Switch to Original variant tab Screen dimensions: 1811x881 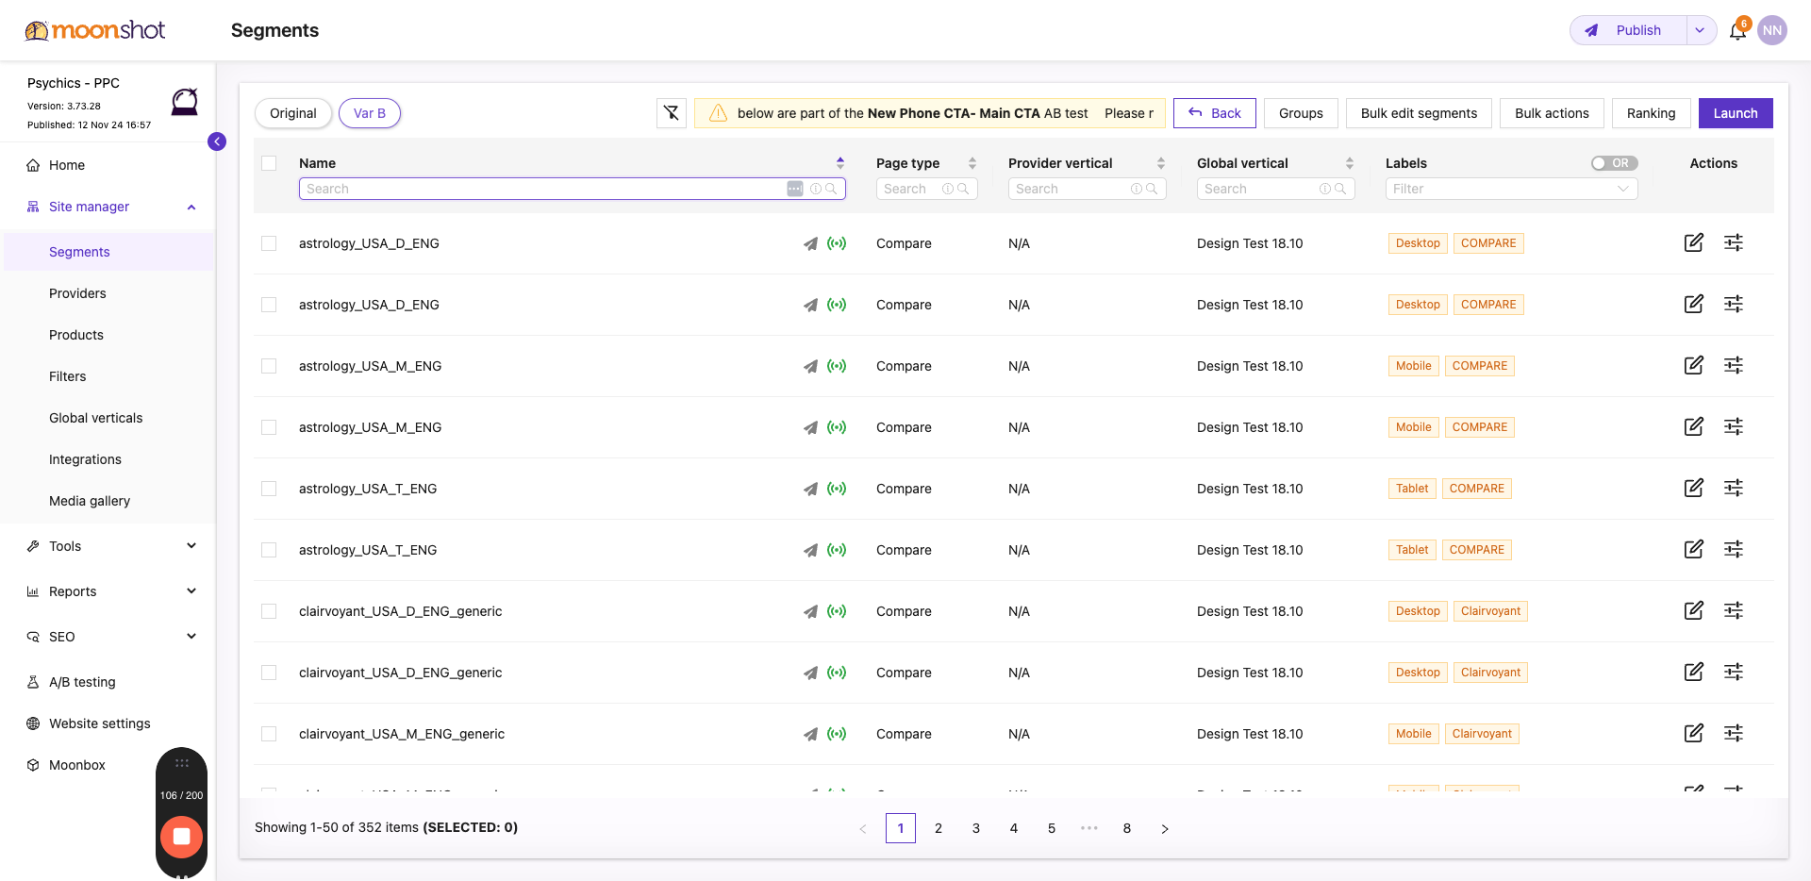tap(293, 113)
